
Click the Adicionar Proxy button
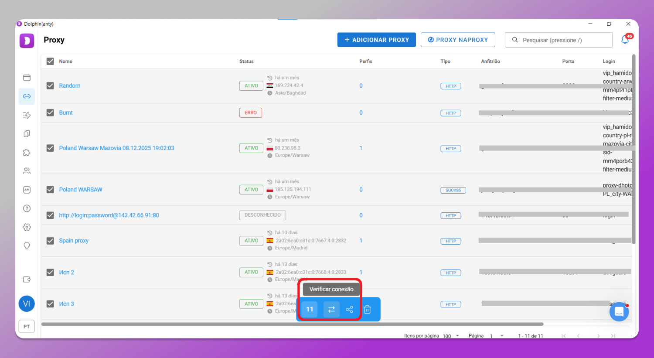click(376, 40)
